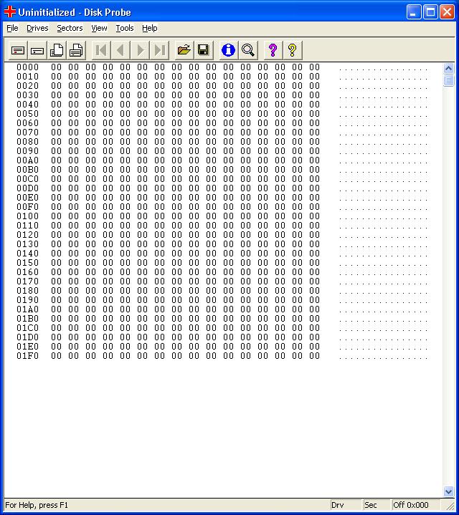
Task: Click the open folder toolbar icon
Action: [184, 50]
